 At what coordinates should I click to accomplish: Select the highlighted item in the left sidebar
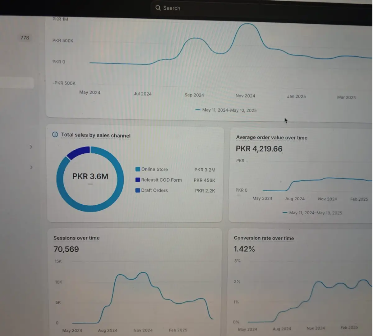coord(17,83)
